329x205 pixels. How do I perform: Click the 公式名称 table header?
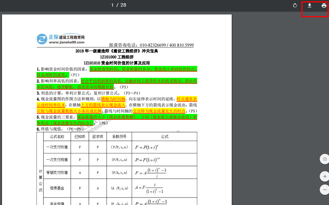coord(57,136)
